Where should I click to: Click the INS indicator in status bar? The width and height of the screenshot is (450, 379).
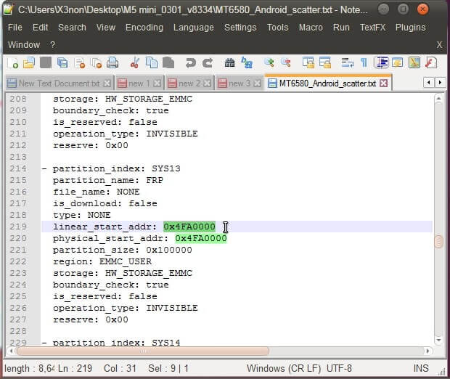click(421, 368)
